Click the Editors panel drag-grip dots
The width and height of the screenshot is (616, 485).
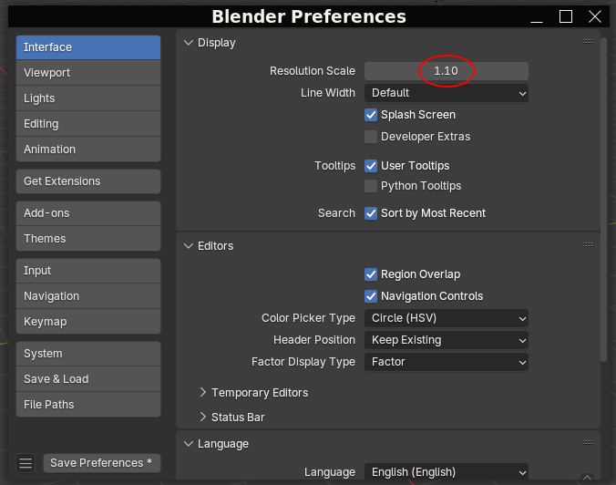tap(588, 245)
